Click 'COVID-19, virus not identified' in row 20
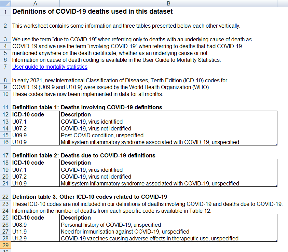The image size is (288, 252). (x=168, y=177)
